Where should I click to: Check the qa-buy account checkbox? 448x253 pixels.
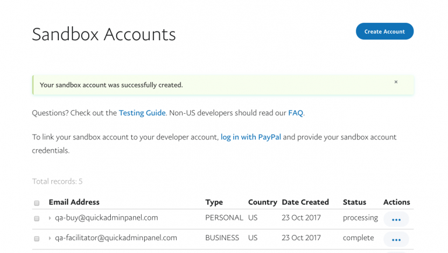pos(37,219)
